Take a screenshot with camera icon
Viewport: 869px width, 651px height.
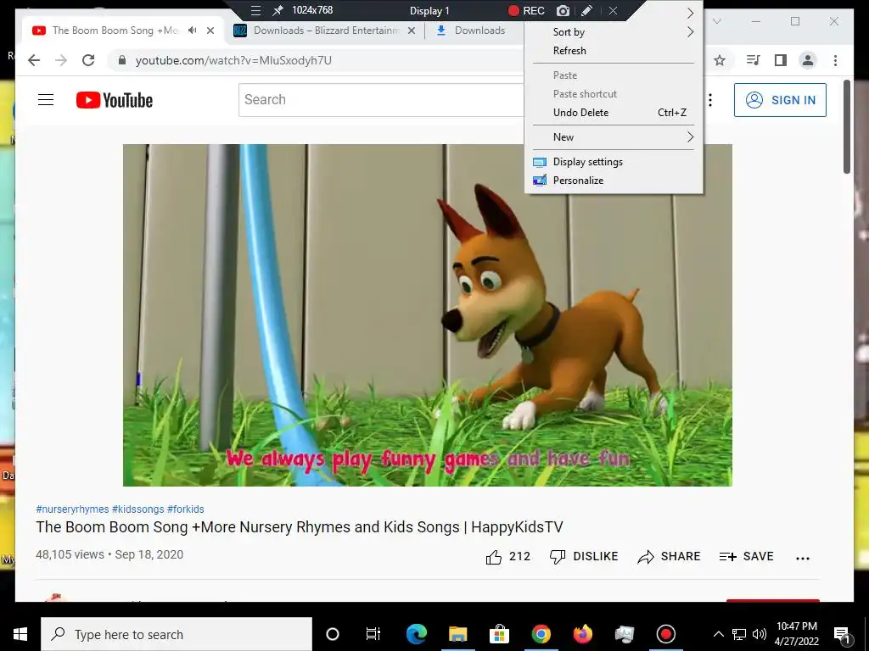(563, 10)
